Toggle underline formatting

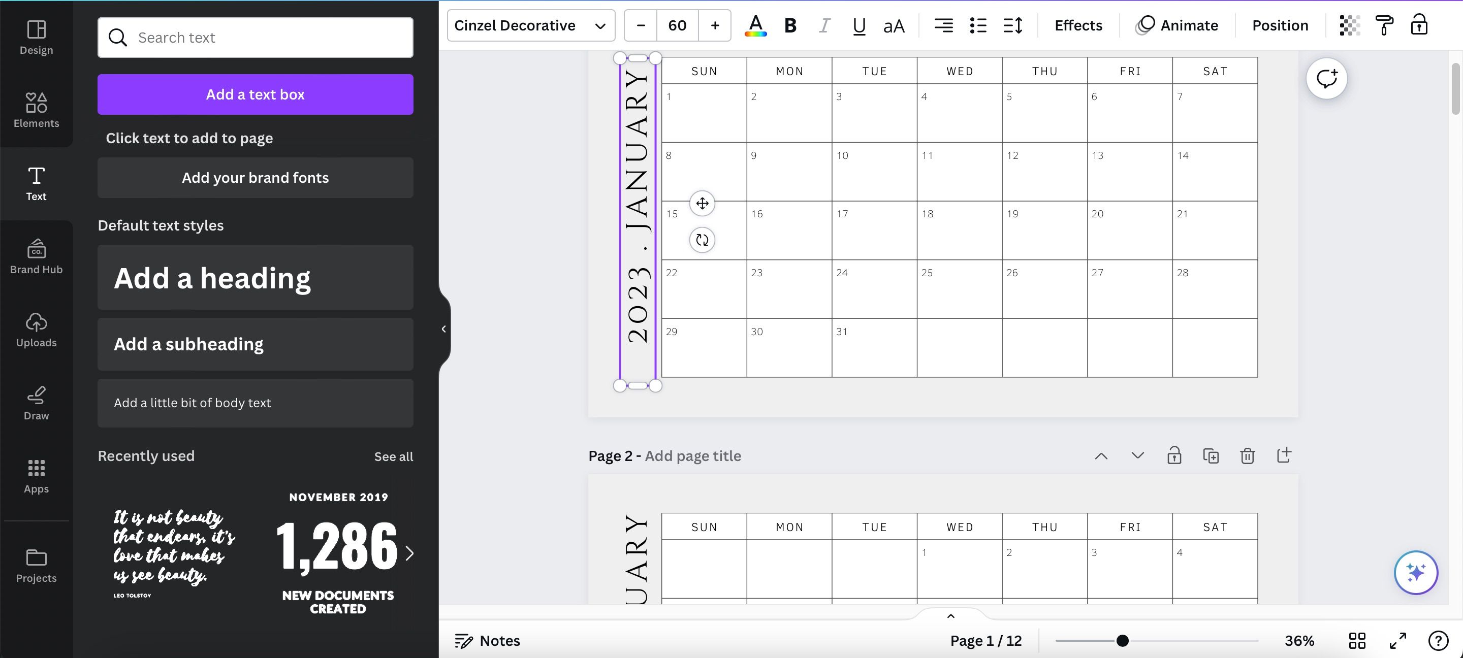pos(858,25)
